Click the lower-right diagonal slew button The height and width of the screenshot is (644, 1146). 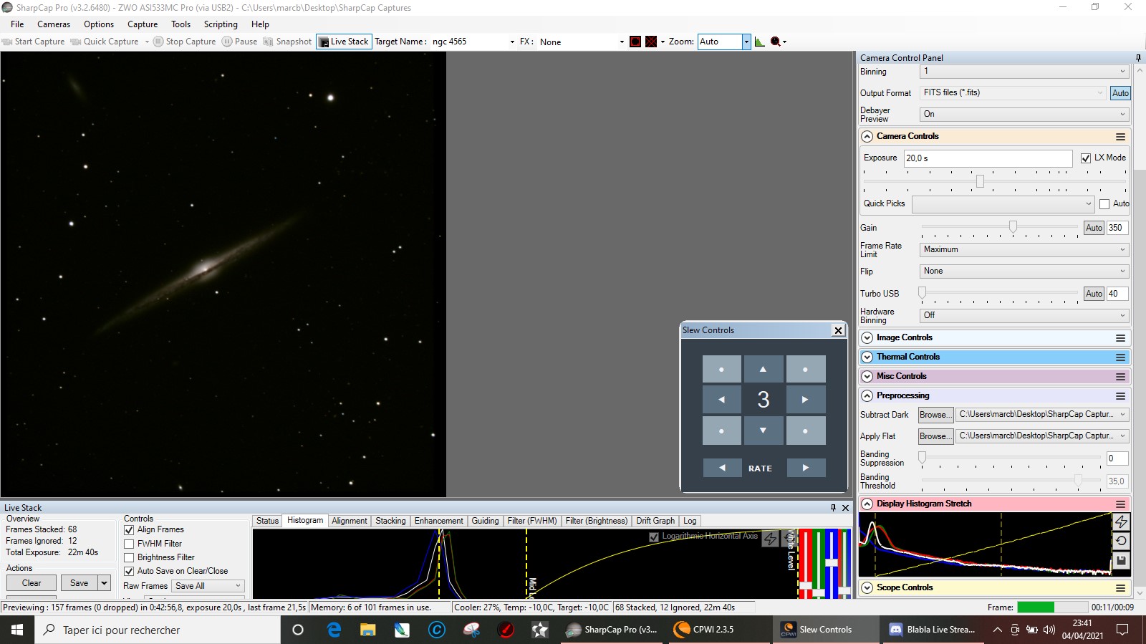click(x=805, y=431)
